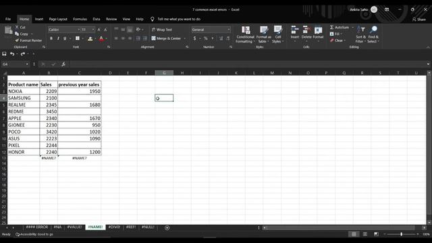
Task: Click Tell me what you want to do
Action: 179,19
